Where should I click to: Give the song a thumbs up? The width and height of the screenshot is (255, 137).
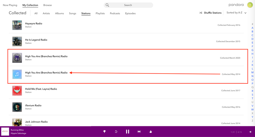coord(151,132)
